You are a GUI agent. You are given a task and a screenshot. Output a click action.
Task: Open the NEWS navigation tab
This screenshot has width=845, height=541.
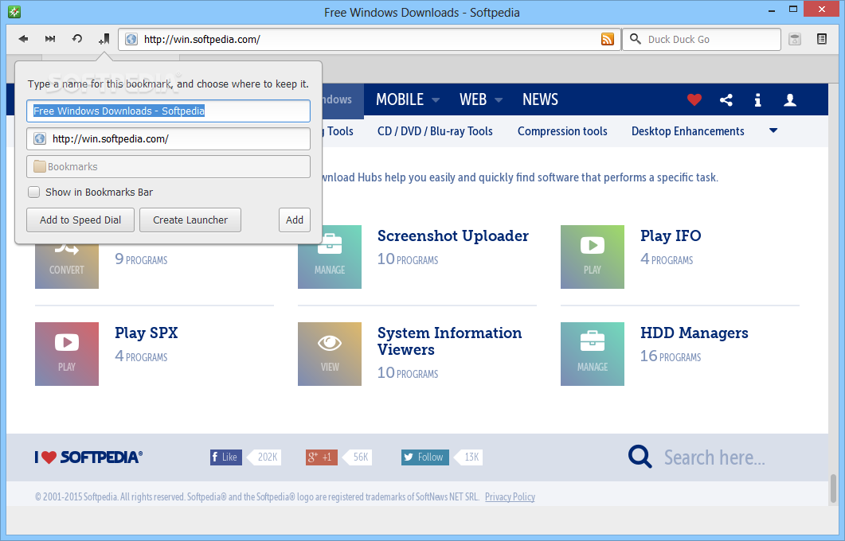540,99
